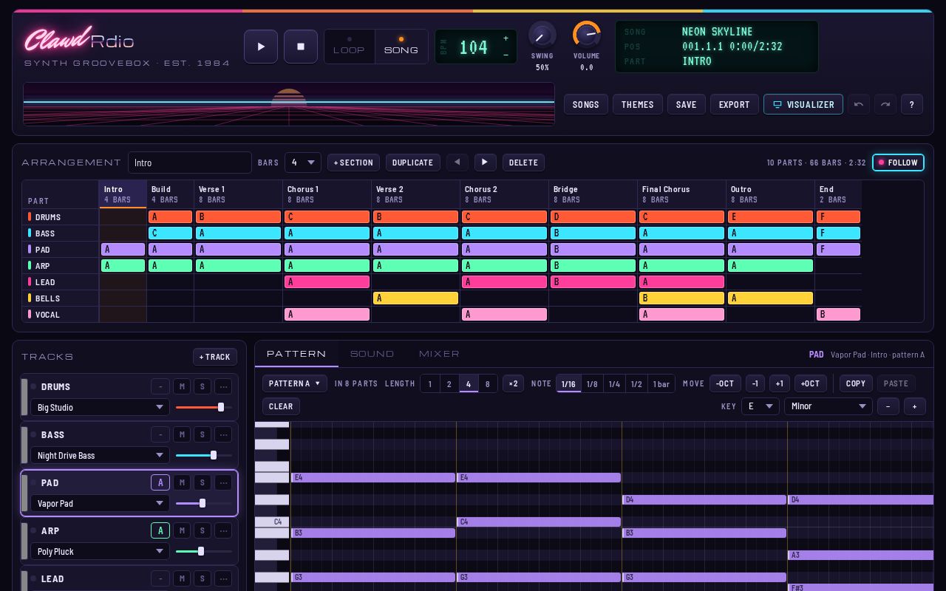Open the SONGS menu
Image resolution: width=946 pixels, height=591 pixels.
[586, 104]
